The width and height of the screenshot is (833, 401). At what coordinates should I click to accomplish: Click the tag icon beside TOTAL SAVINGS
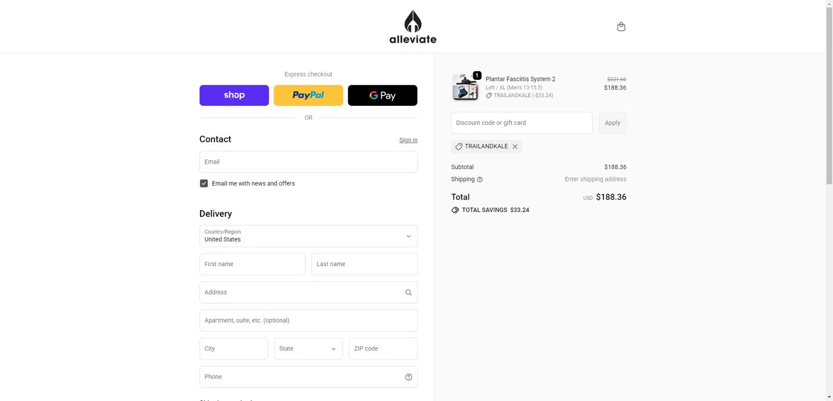pos(455,210)
